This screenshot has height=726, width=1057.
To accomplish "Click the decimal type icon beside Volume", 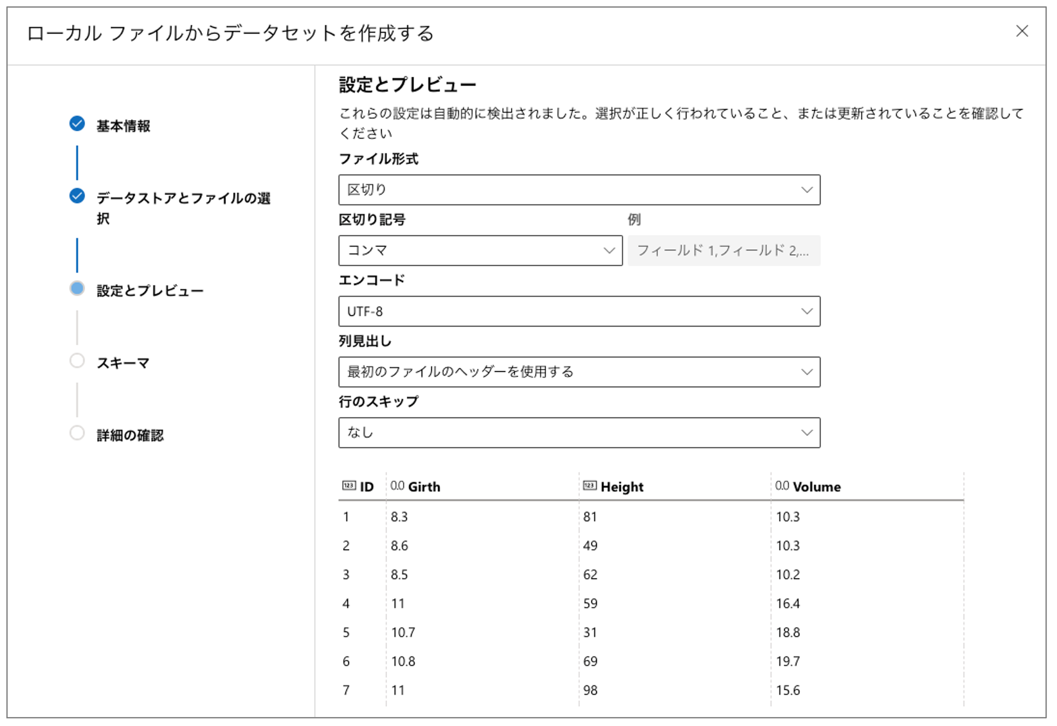I will (x=781, y=486).
